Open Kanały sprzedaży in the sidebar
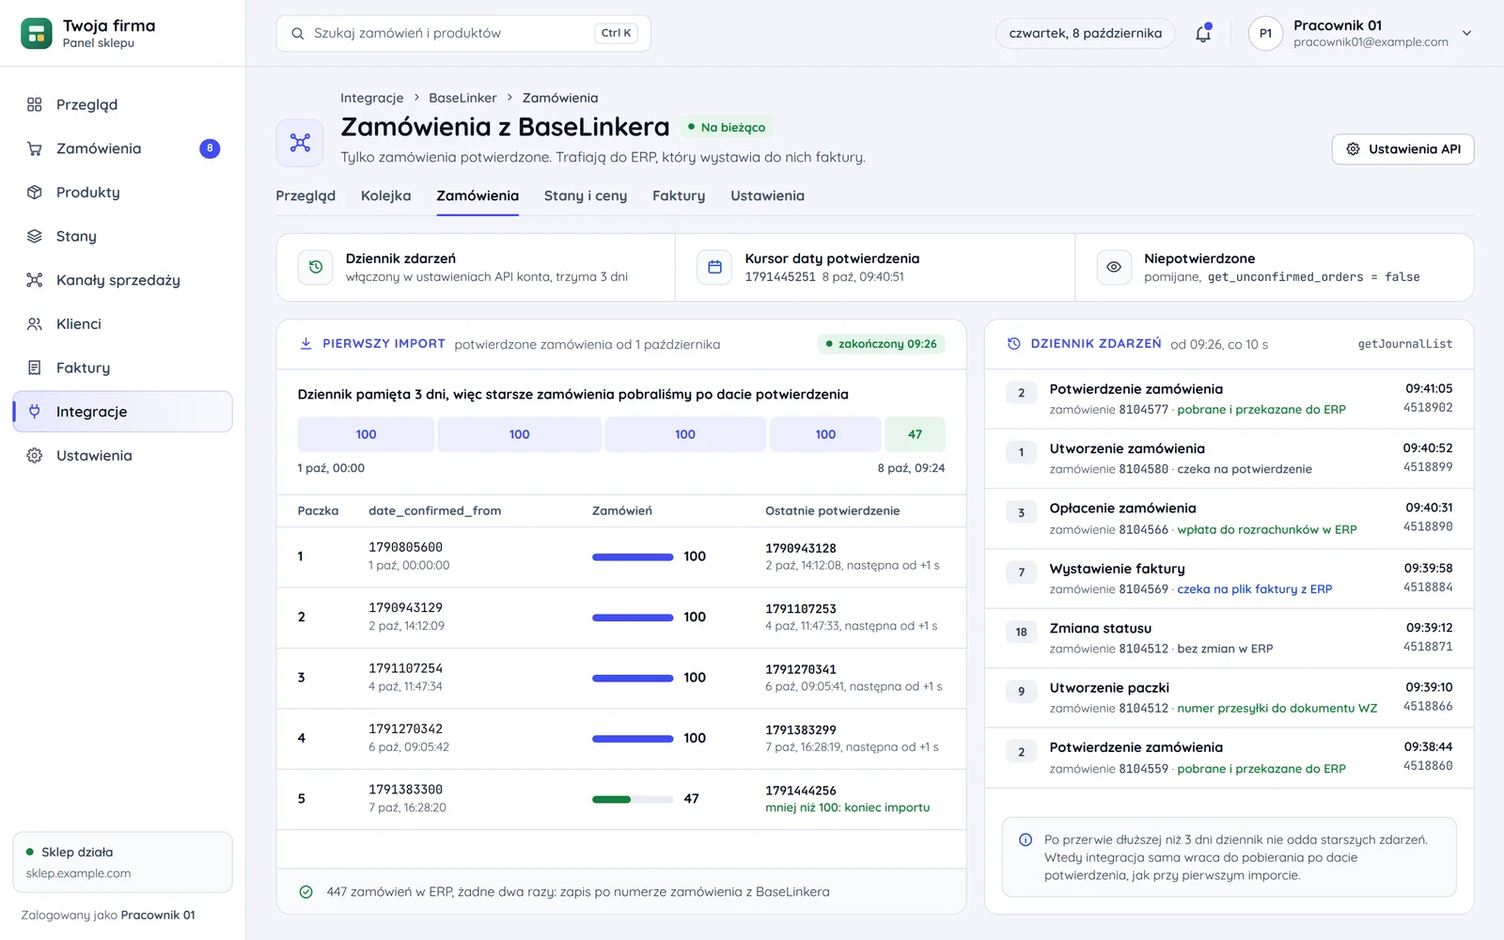The width and height of the screenshot is (1504, 940). tap(122, 280)
